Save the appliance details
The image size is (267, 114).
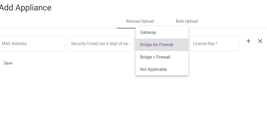(8, 63)
